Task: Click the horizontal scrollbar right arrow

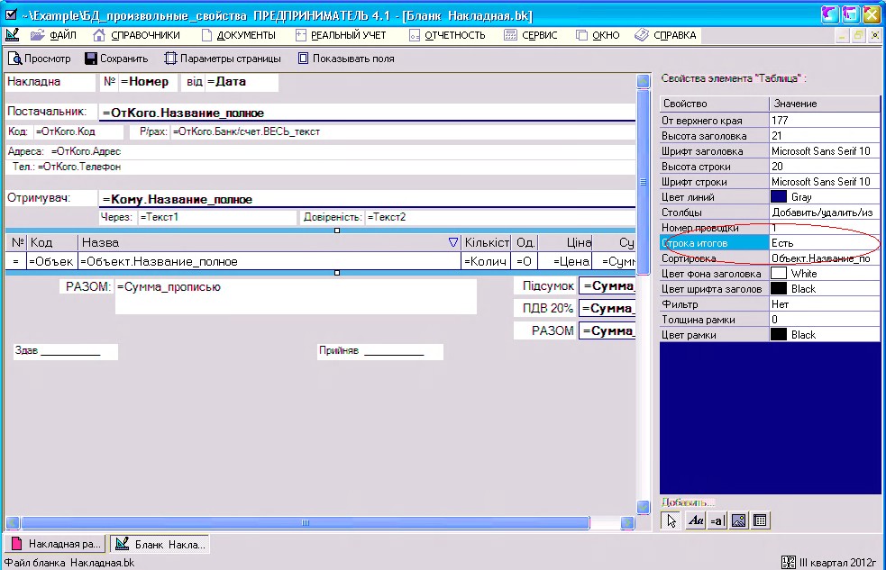Action: [x=627, y=522]
